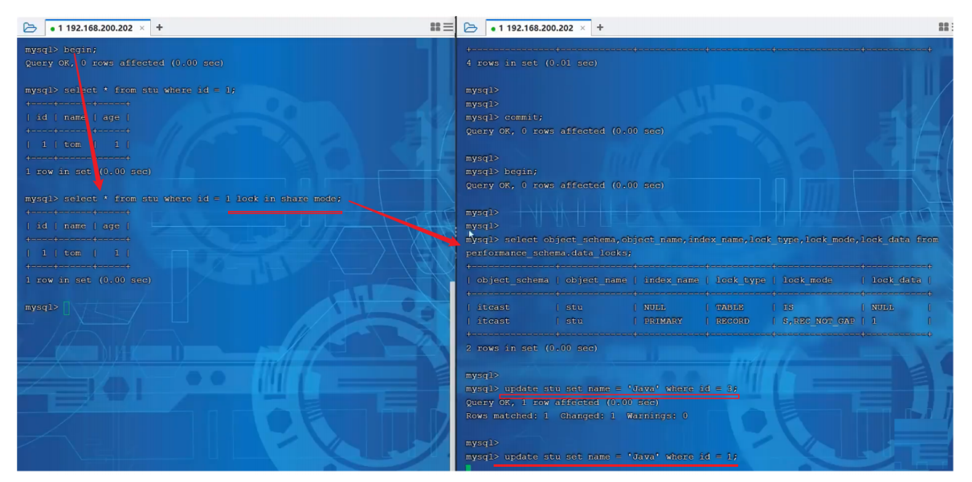
Task: Click the "RECORD" lock_type cell
Action: click(733, 321)
